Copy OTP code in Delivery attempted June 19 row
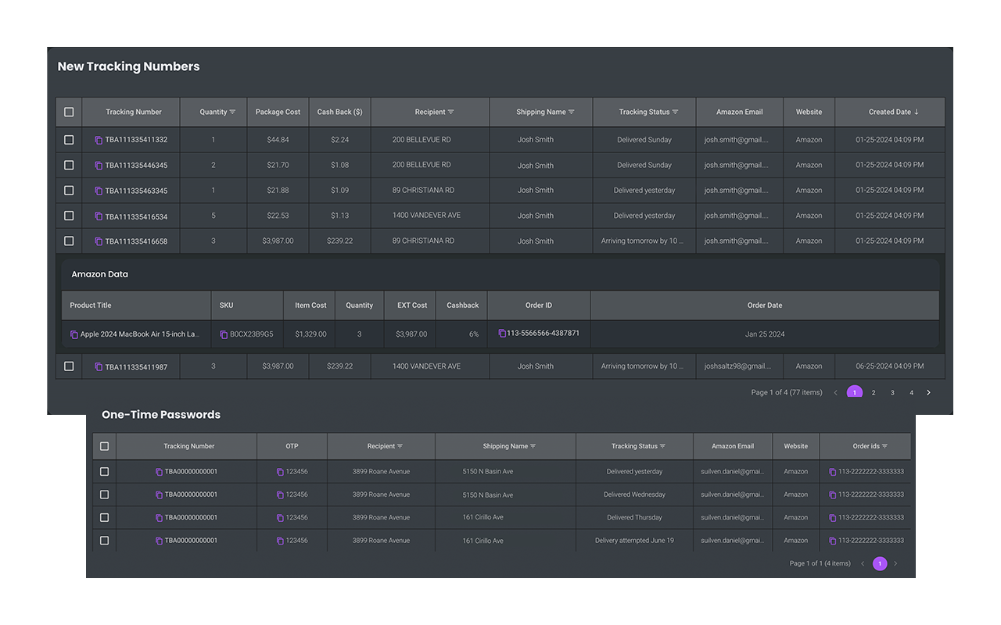Screen dimensions: 1001x625 280,541
